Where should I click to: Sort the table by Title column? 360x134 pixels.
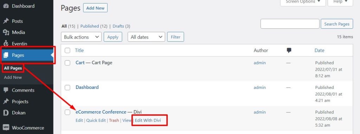(79, 50)
